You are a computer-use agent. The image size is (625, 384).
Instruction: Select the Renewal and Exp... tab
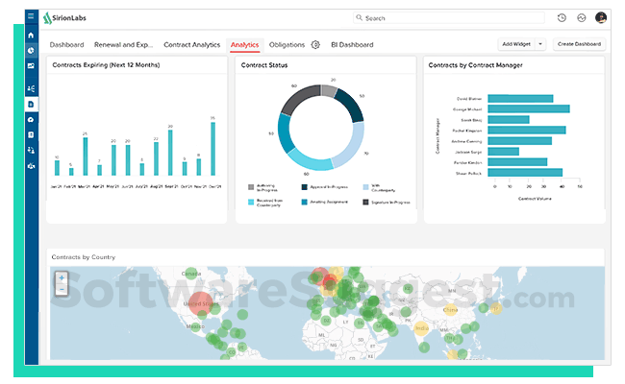coord(124,44)
